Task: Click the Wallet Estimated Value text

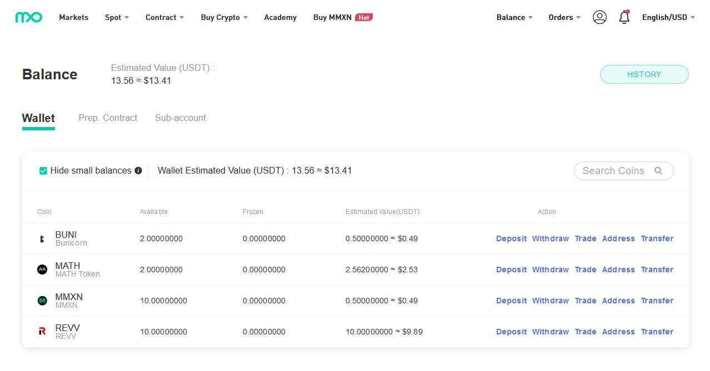Action: 255,171
